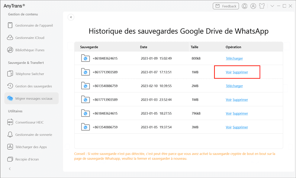Open Gestionnaire de sonnerie label
The height and width of the screenshot is (178, 296).
pos(34,135)
